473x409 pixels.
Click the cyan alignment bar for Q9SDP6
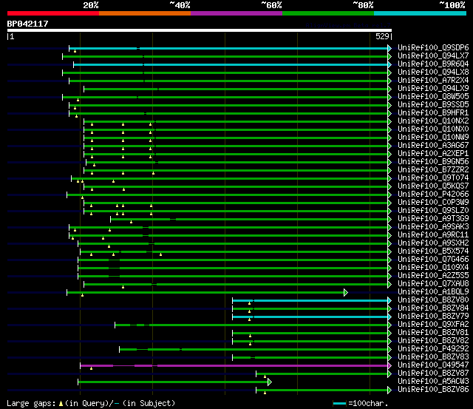pyautogui.click(x=228, y=48)
